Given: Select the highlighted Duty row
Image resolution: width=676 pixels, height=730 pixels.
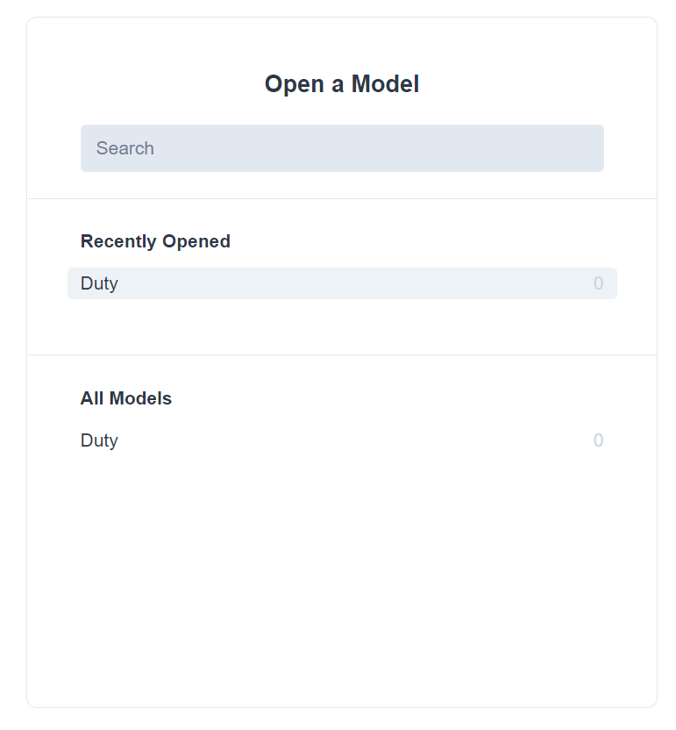Looking at the screenshot, I should (342, 283).
